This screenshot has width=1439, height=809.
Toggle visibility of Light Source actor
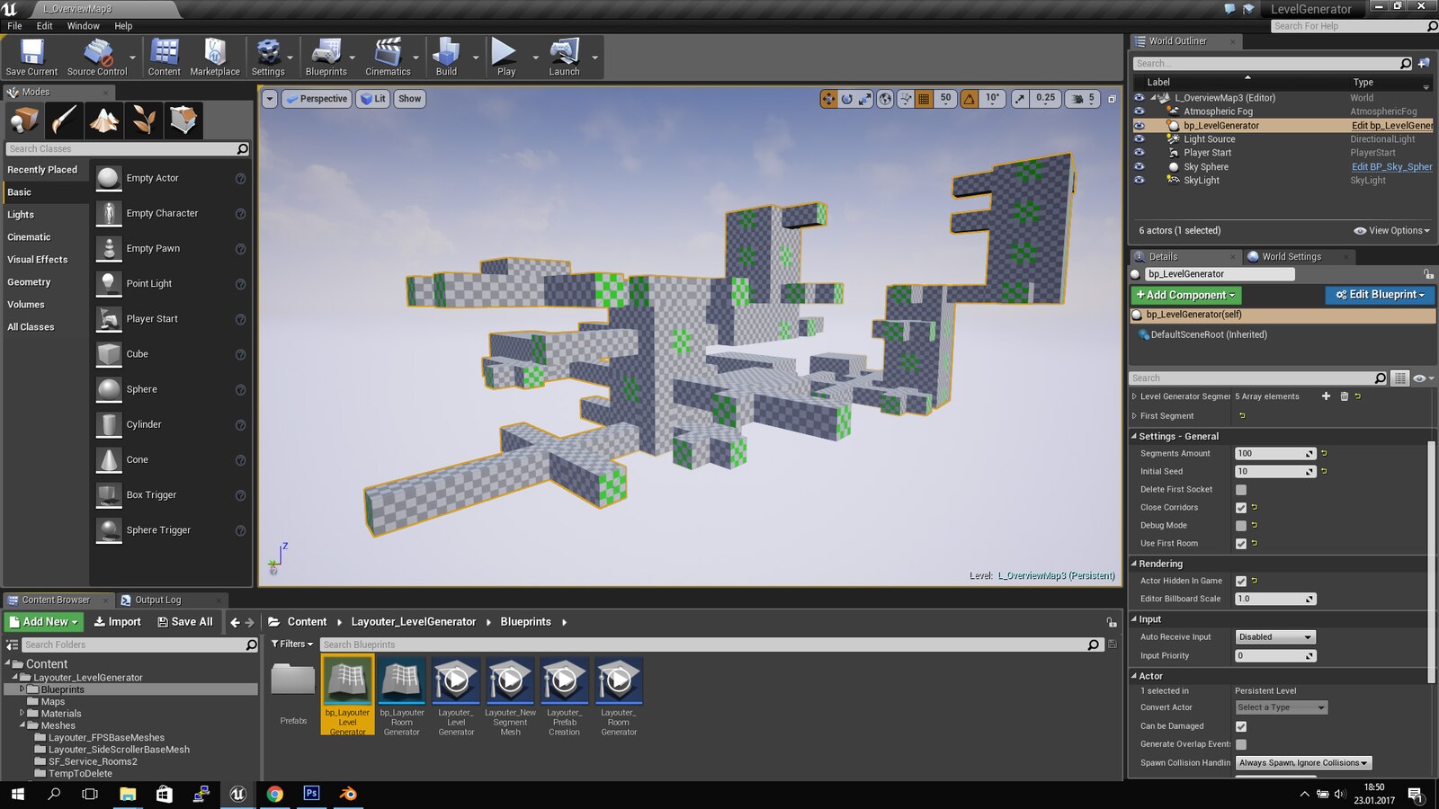[x=1139, y=139]
